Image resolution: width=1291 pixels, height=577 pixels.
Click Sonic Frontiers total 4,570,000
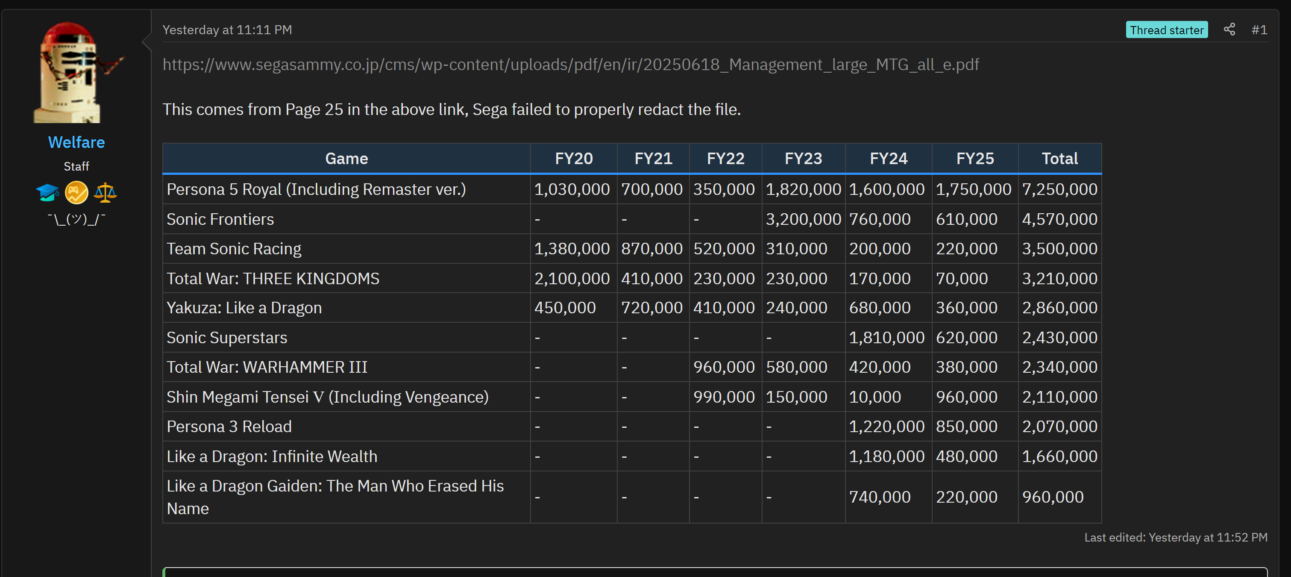[x=1059, y=219]
